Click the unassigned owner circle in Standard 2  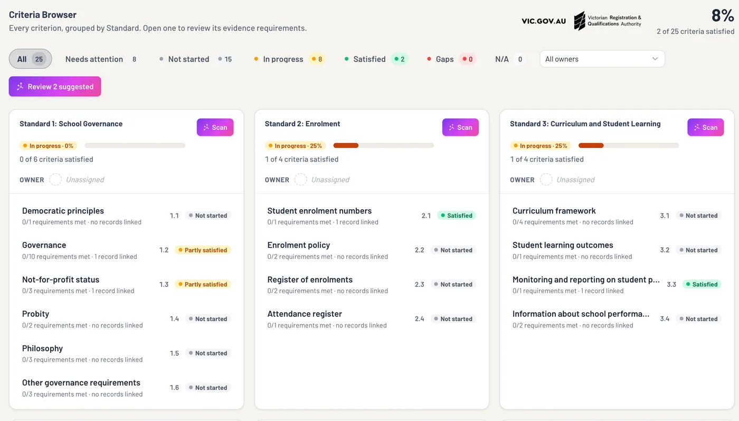(301, 180)
